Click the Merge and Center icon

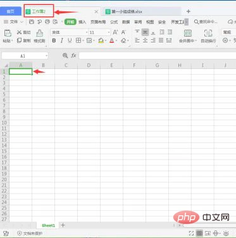click(188, 33)
